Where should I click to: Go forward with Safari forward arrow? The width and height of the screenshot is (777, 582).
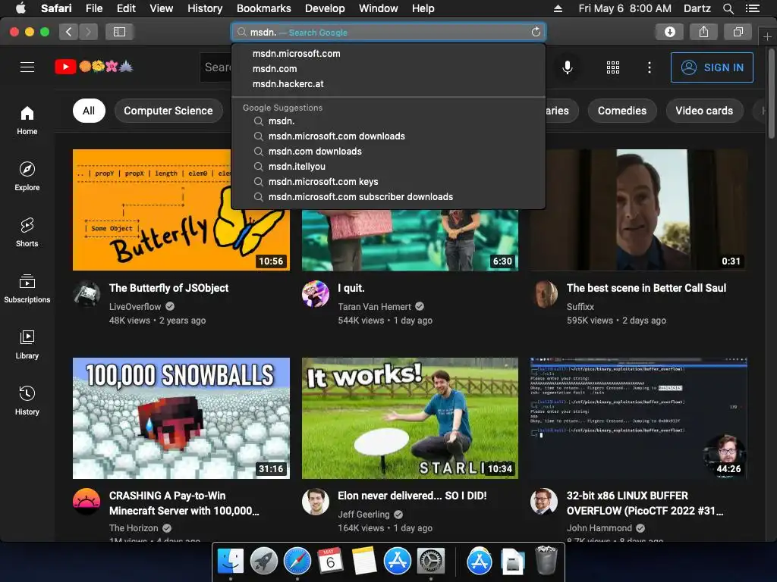pyautogui.click(x=88, y=32)
